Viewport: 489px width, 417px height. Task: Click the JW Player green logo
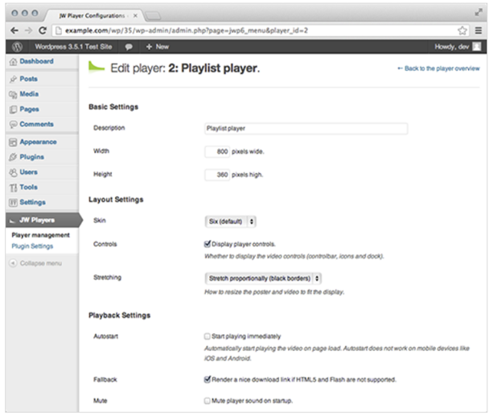[x=97, y=67]
